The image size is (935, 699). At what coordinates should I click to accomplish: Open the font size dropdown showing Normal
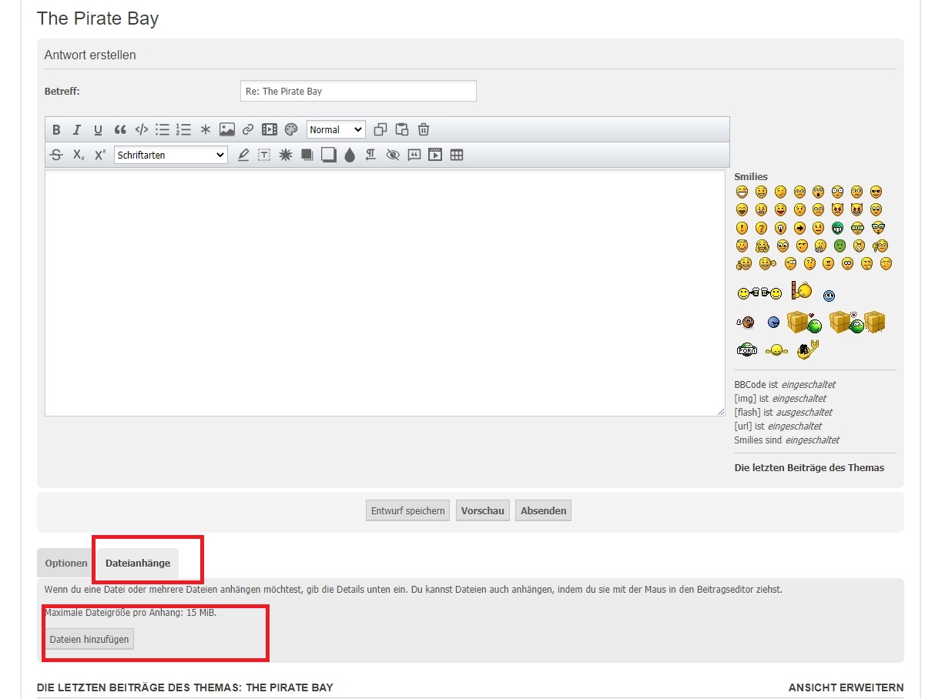[336, 130]
